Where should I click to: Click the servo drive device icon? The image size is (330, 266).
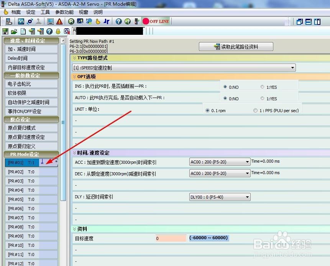click(x=136, y=21)
